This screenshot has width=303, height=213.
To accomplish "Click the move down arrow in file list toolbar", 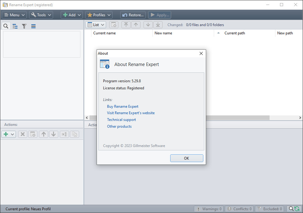I will [x=148, y=25].
